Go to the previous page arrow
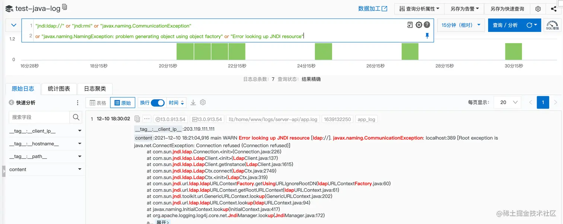Image resolution: width=563 pixels, height=224 pixels. click(531, 102)
